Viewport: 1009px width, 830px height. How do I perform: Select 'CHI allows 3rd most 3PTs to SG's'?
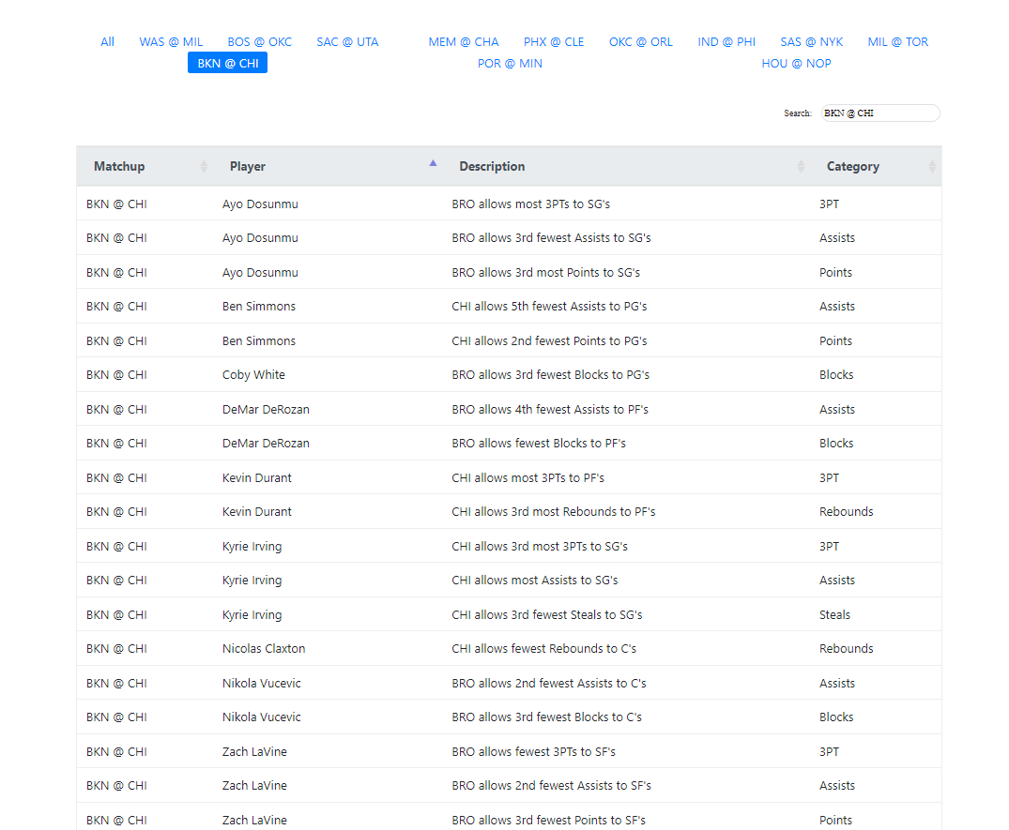click(540, 547)
